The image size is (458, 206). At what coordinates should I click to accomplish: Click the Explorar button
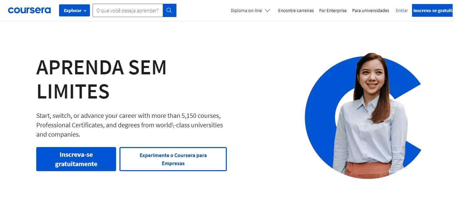(74, 10)
